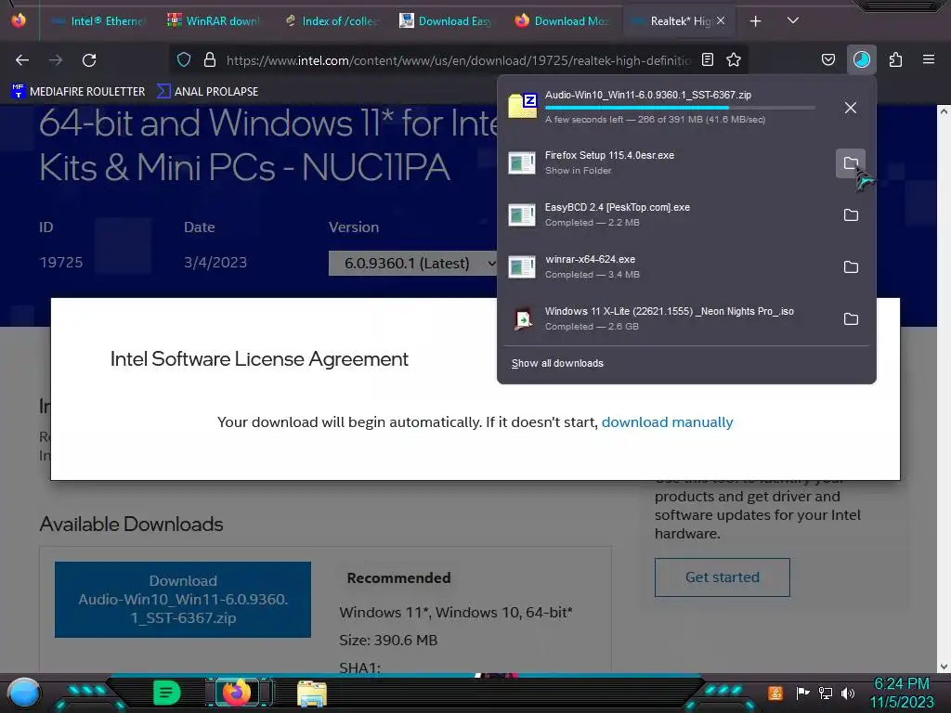Open the Extensions puzzle icon
This screenshot has height=713, width=951.
[x=895, y=60]
